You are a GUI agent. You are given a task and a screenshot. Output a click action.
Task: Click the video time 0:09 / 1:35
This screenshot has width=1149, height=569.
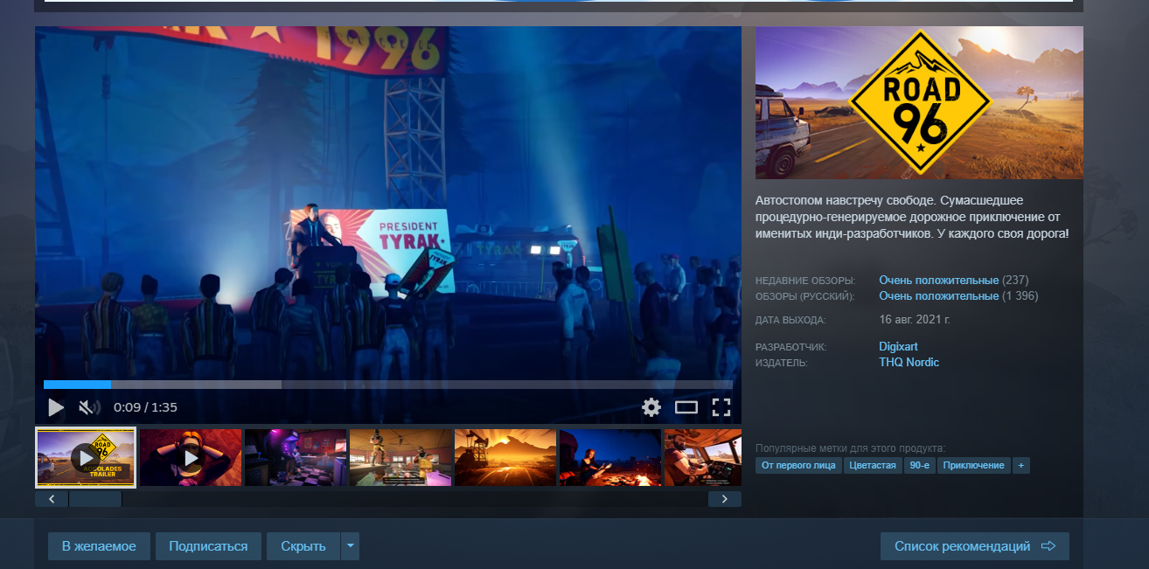tap(145, 407)
